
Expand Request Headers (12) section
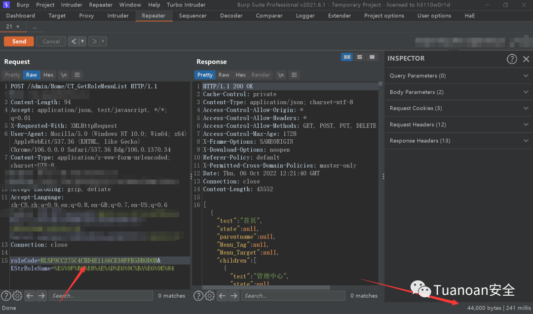(x=459, y=124)
